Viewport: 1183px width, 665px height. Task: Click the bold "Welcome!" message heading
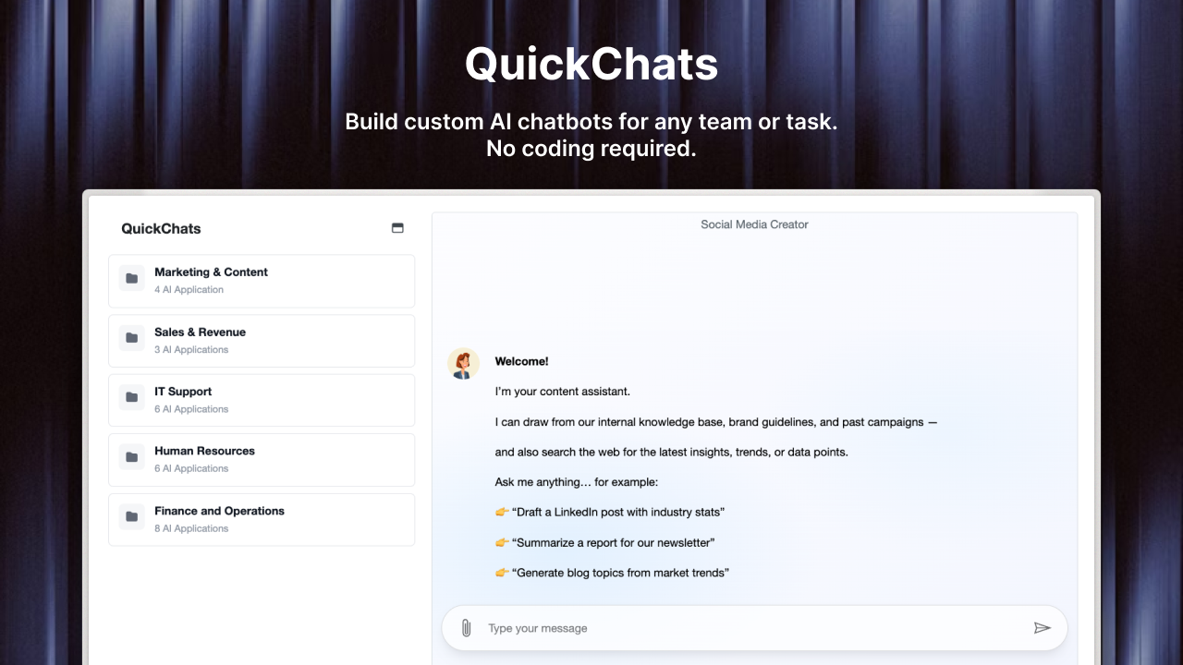[x=521, y=362]
